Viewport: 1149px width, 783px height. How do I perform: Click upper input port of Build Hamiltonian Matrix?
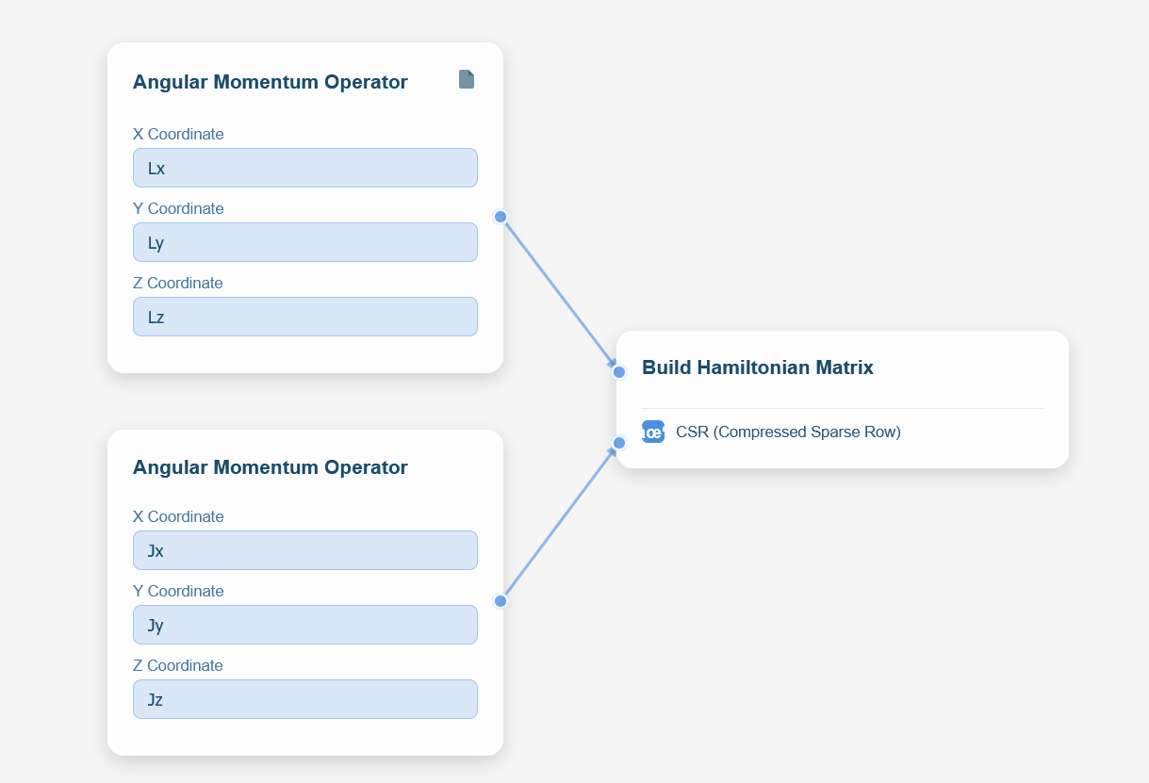coord(619,372)
